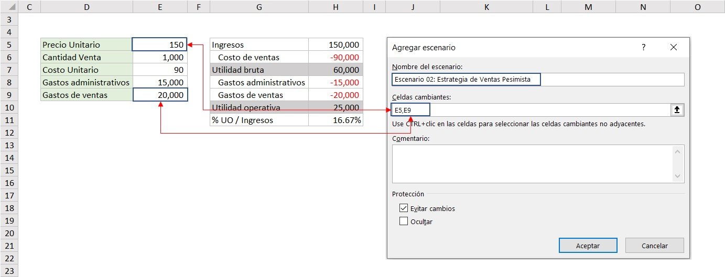
Task: Select the value -90,000
Action: coord(336,57)
